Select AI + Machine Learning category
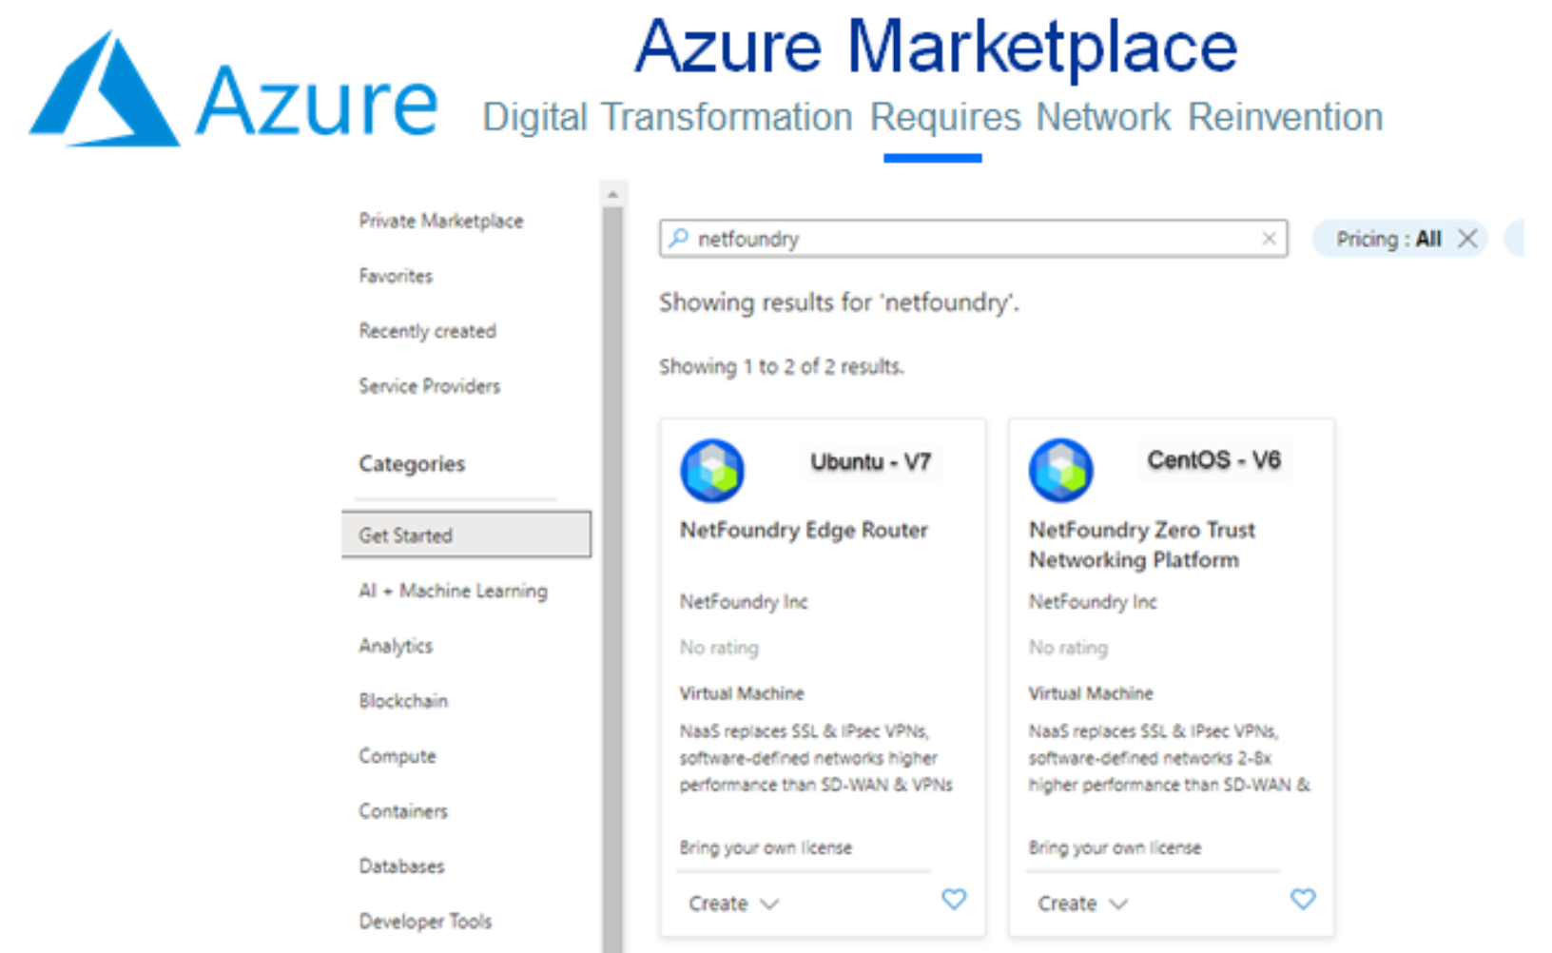Image resolution: width=1552 pixels, height=953 pixels. coord(454,591)
